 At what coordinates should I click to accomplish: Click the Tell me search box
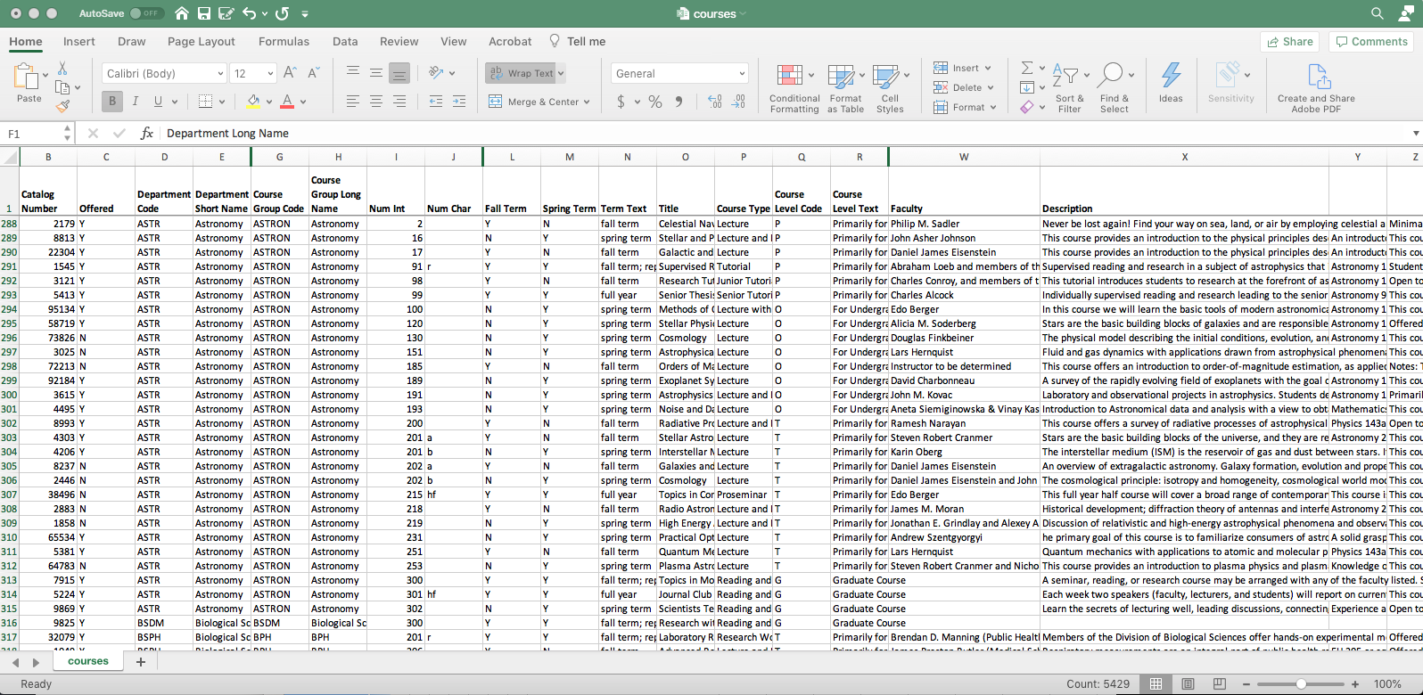pos(578,41)
